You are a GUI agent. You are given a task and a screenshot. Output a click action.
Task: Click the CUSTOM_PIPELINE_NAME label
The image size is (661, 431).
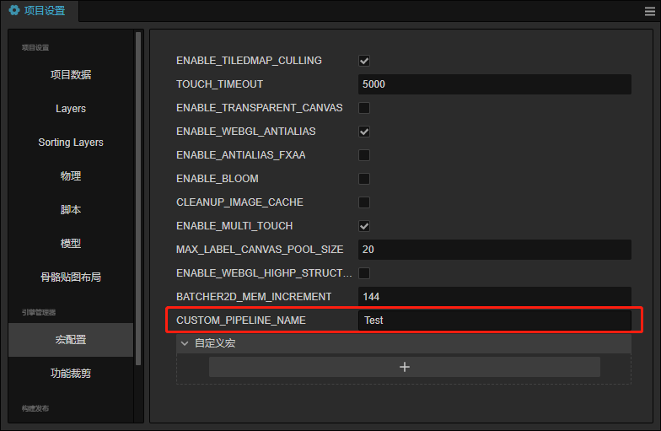(241, 321)
